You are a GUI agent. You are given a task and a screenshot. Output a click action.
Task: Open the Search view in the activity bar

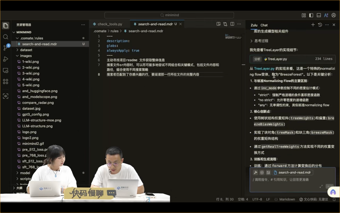pos(6,37)
